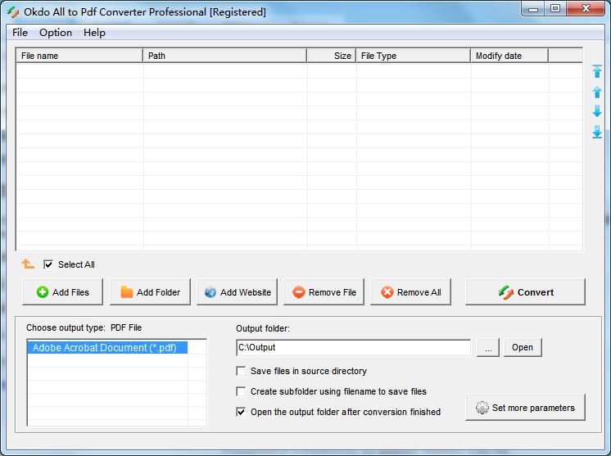Click the Add Website button
Screen dimensions: 611x456
coord(237,292)
